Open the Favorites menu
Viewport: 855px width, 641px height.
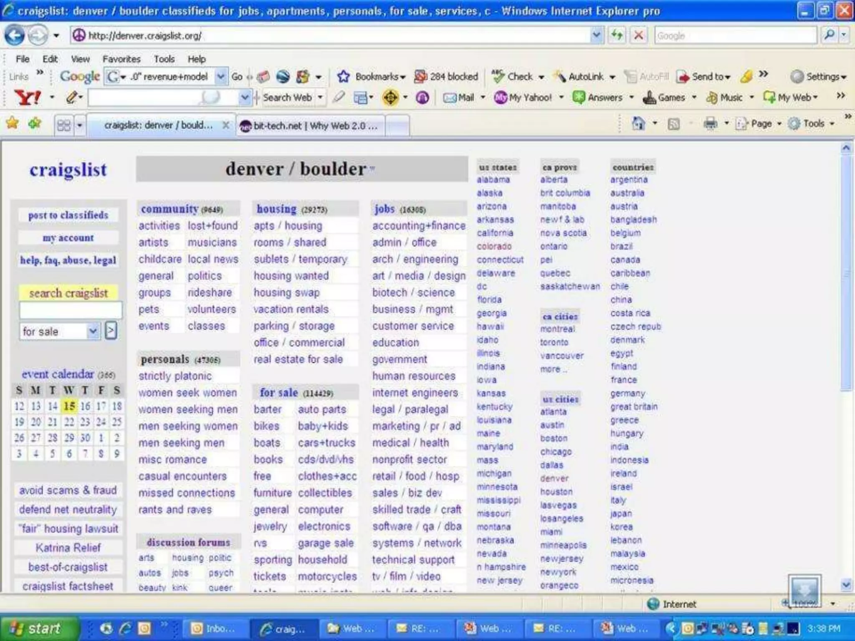pyautogui.click(x=121, y=59)
